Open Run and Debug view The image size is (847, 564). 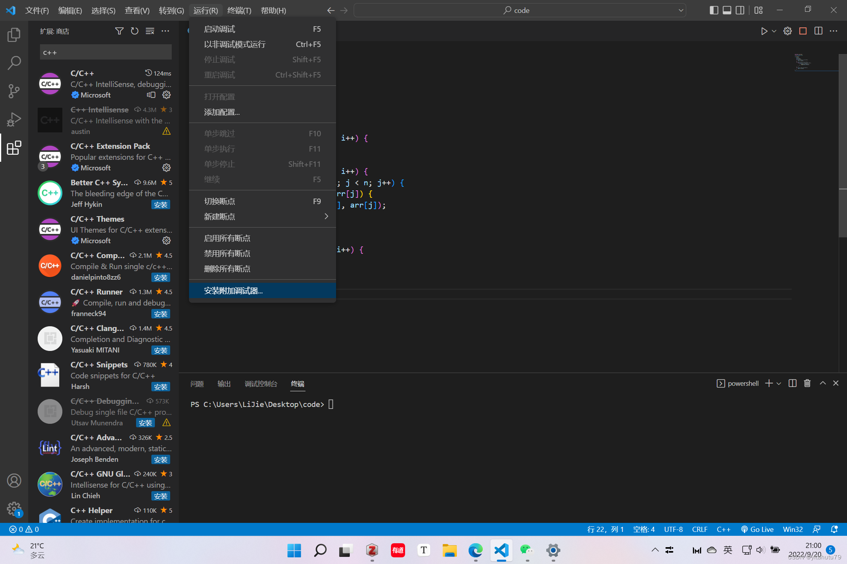(x=14, y=119)
